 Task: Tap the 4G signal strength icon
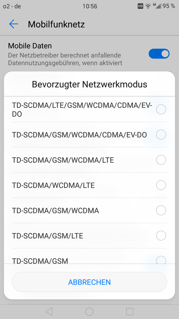point(157,6)
